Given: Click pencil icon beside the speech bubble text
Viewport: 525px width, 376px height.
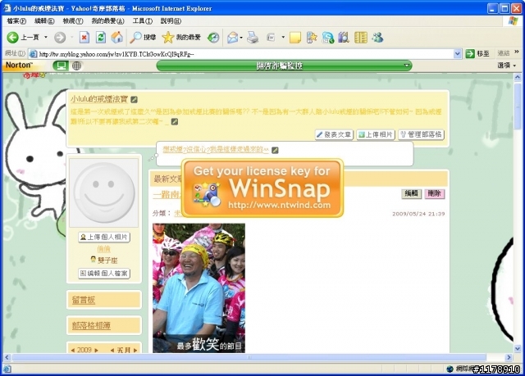Looking at the screenshot, I should (275, 150).
